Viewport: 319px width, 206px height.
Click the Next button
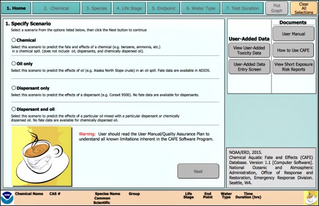point(198,171)
